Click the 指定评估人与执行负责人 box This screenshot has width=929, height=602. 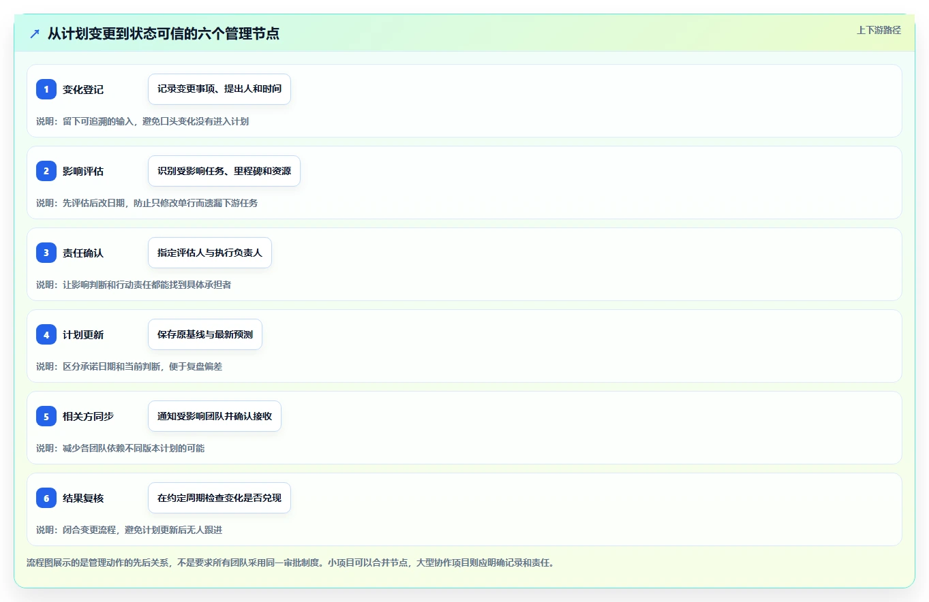coord(210,253)
